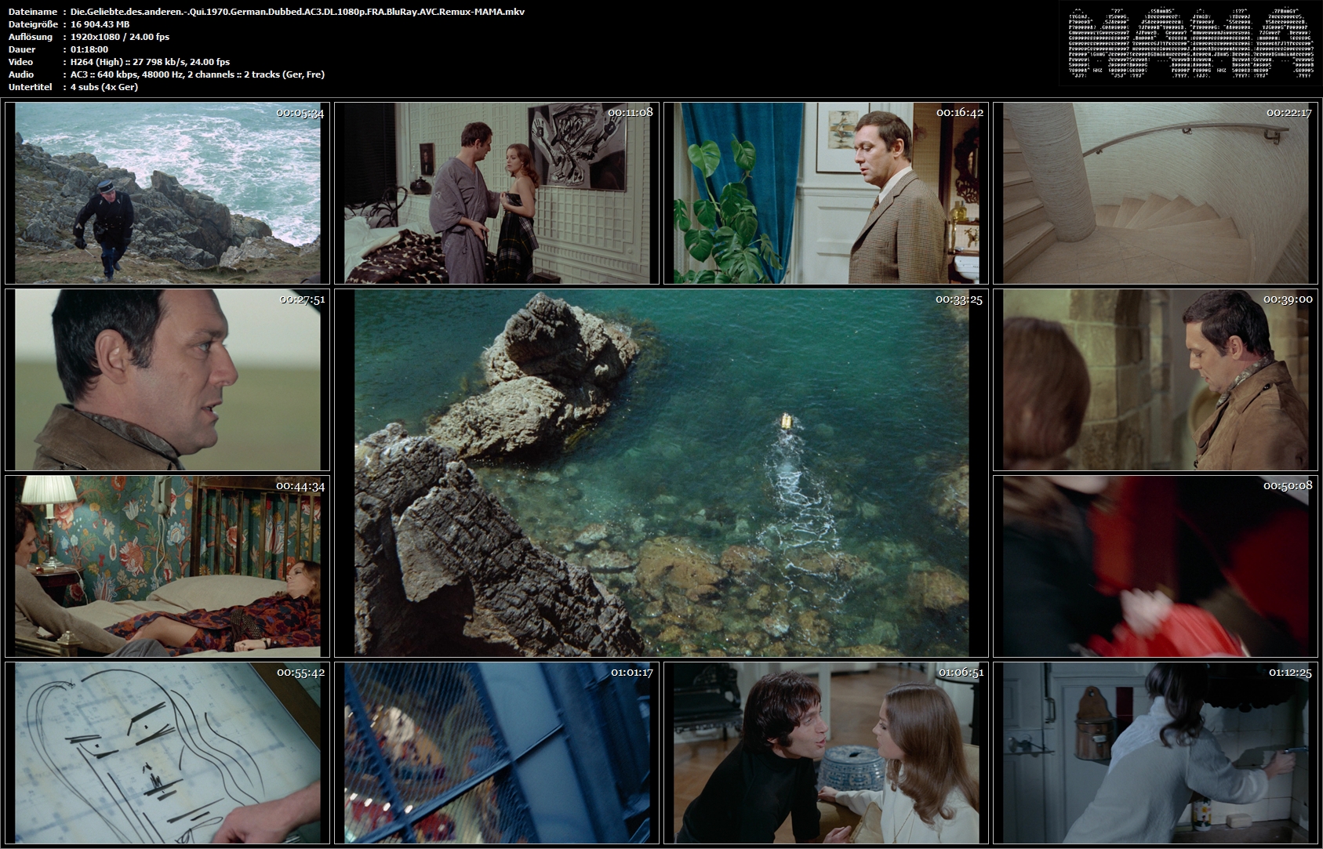This screenshot has height=849, width=1323.
Task: Open the 00:44:34 thumbnail with floral wallpaper
Action: (x=167, y=566)
